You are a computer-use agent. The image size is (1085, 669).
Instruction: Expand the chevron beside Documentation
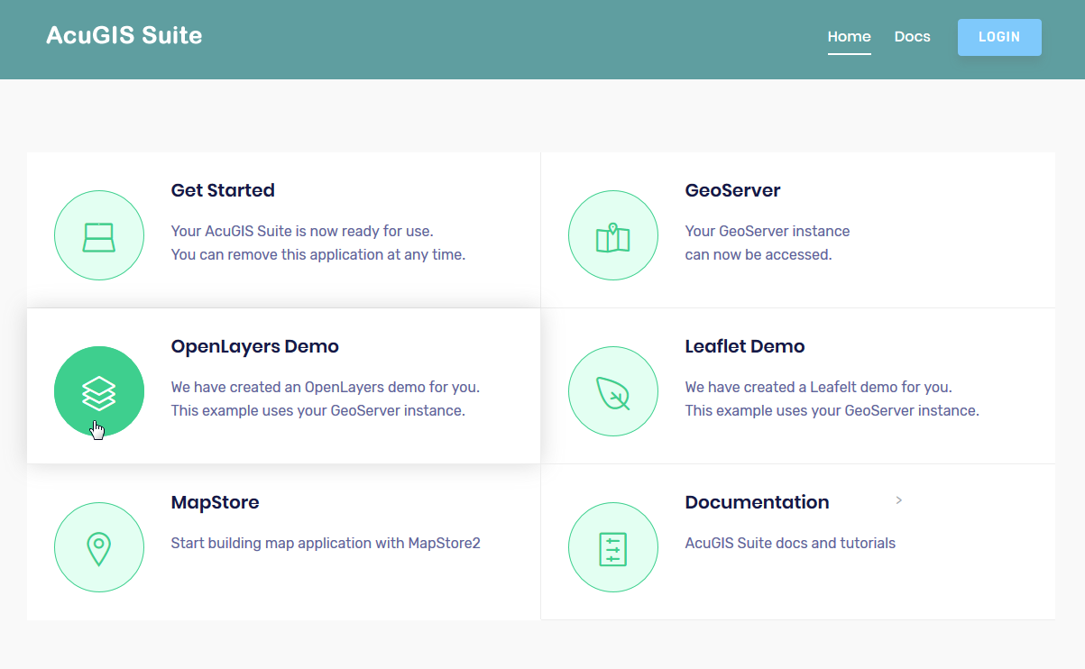pyautogui.click(x=899, y=500)
